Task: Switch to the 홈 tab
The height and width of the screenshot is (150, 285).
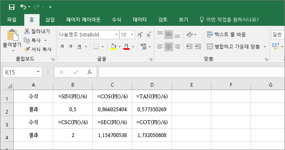Action: point(32,20)
